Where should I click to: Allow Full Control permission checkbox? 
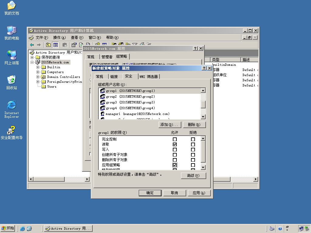click(175, 139)
